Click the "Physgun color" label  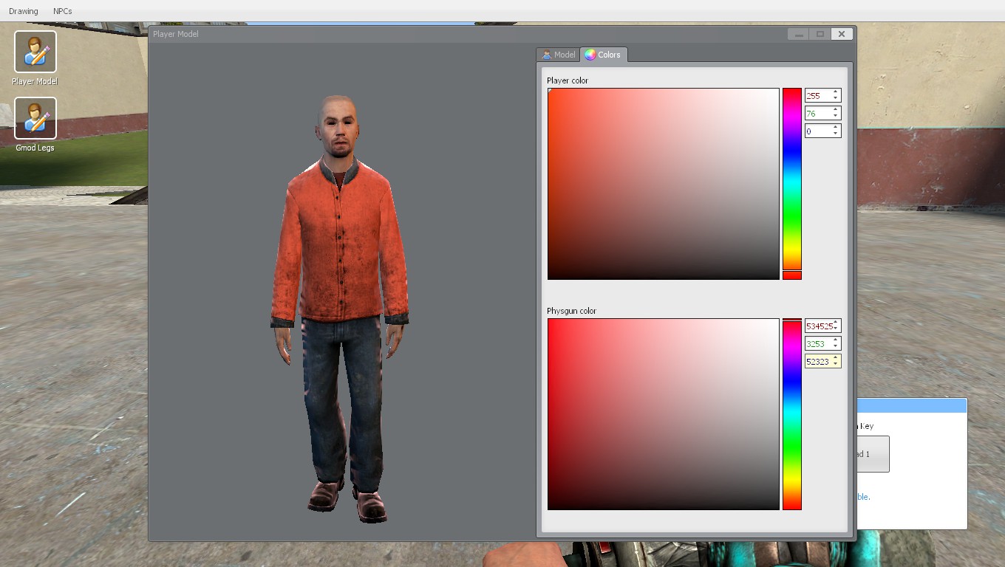(571, 311)
